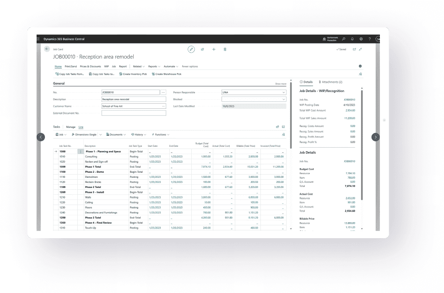Expand the Person Responsible dropdown
The image size is (444, 293).
(284, 92)
